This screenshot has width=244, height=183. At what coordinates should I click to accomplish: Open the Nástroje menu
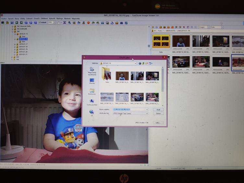[x=59, y=19]
